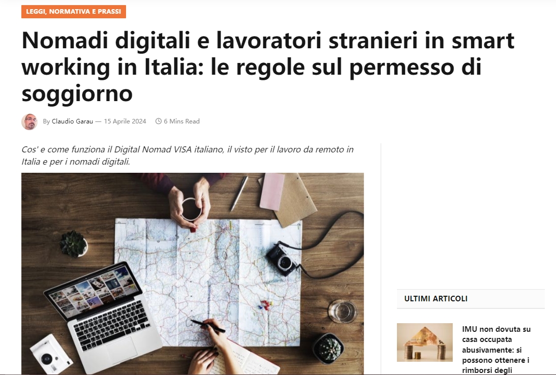556x375 pixels.
Task: Click the black camera in the featured photo
Action: click(x=283, y=259)
